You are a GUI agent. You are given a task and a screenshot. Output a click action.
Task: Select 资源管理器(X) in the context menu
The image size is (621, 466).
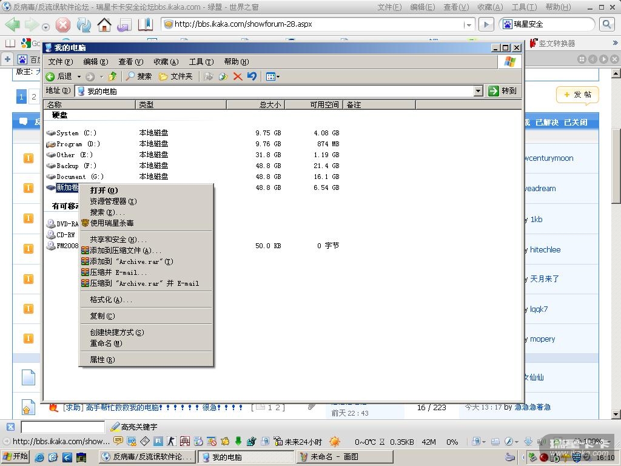[146, 201]
